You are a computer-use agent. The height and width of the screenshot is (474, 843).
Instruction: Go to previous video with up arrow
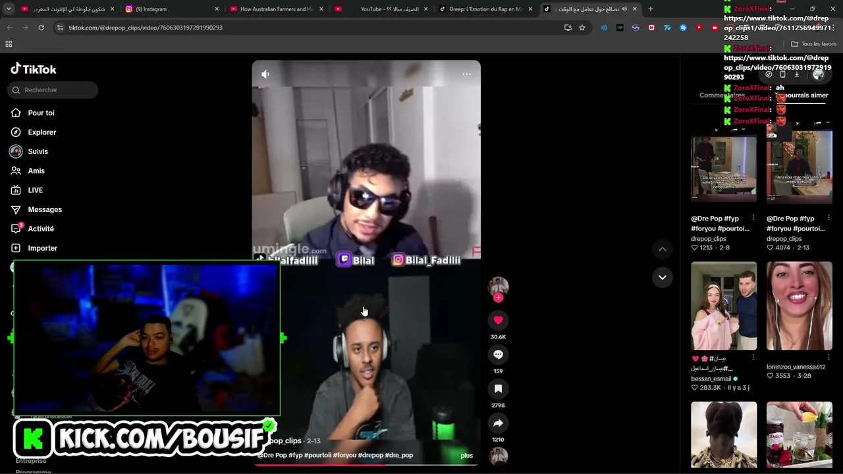point(663,250)
